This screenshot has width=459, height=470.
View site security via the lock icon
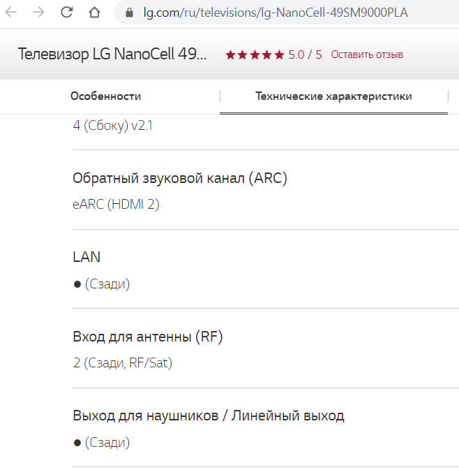[x=128, y=13]
